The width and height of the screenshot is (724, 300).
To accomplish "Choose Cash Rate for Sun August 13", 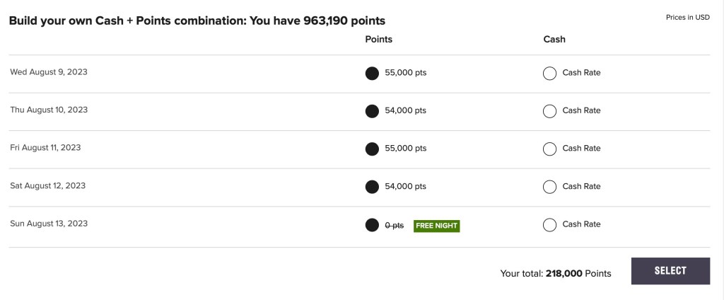I will coord(549,225).
